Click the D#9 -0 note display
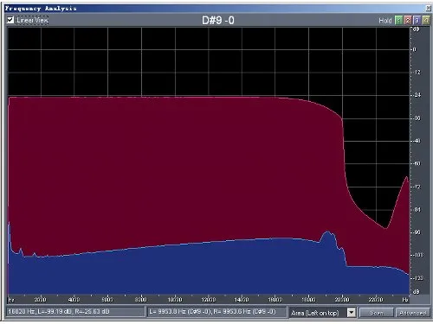This screenshot has height=324, width=433. point(218,21)
